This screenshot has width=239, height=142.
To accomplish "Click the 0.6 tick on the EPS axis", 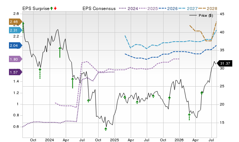I will point(16,127).
